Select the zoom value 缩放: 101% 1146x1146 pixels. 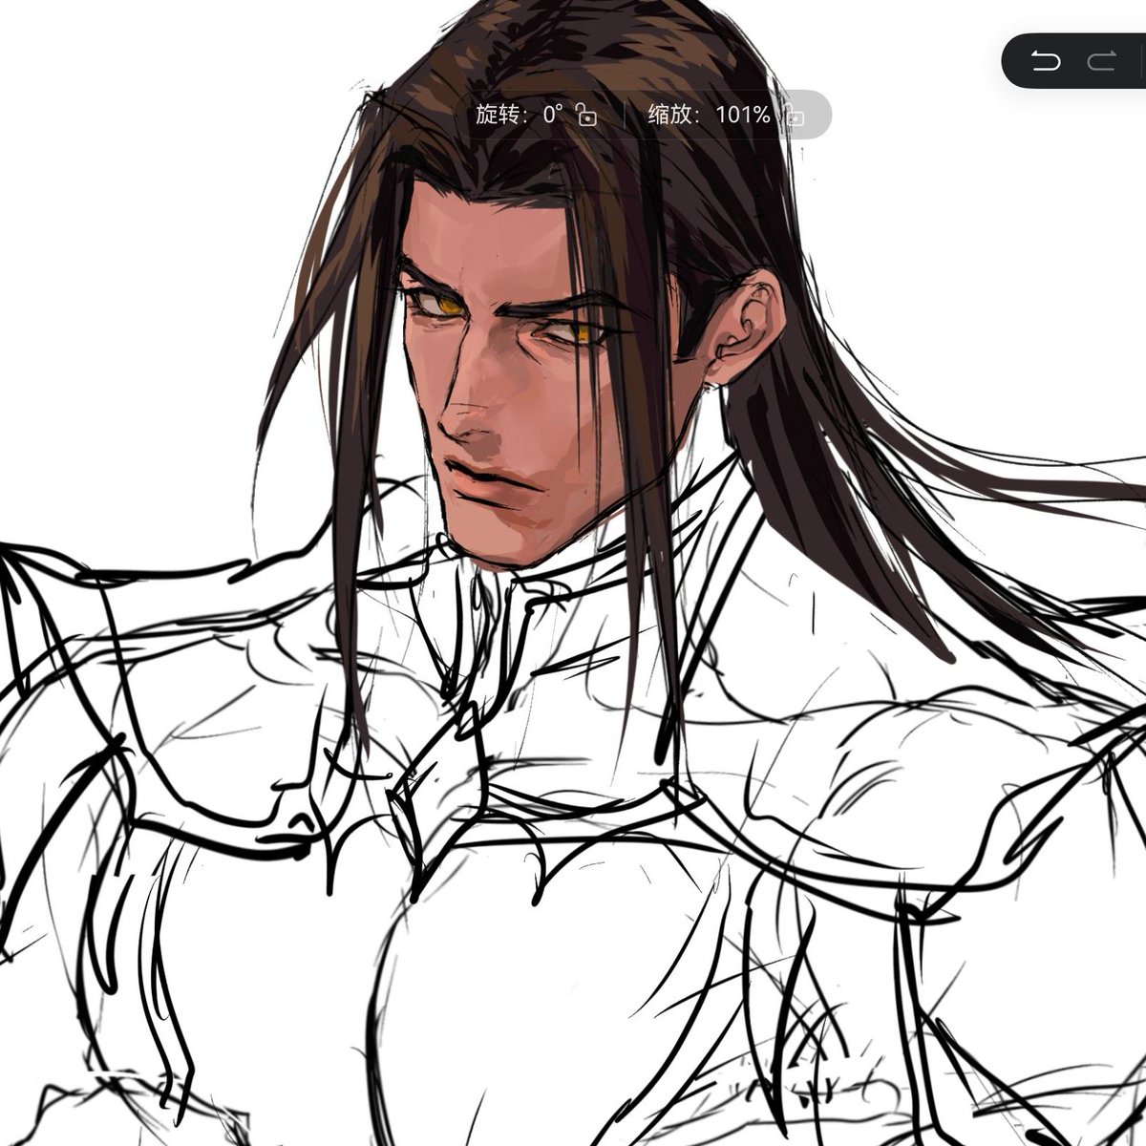pos(709,116)
